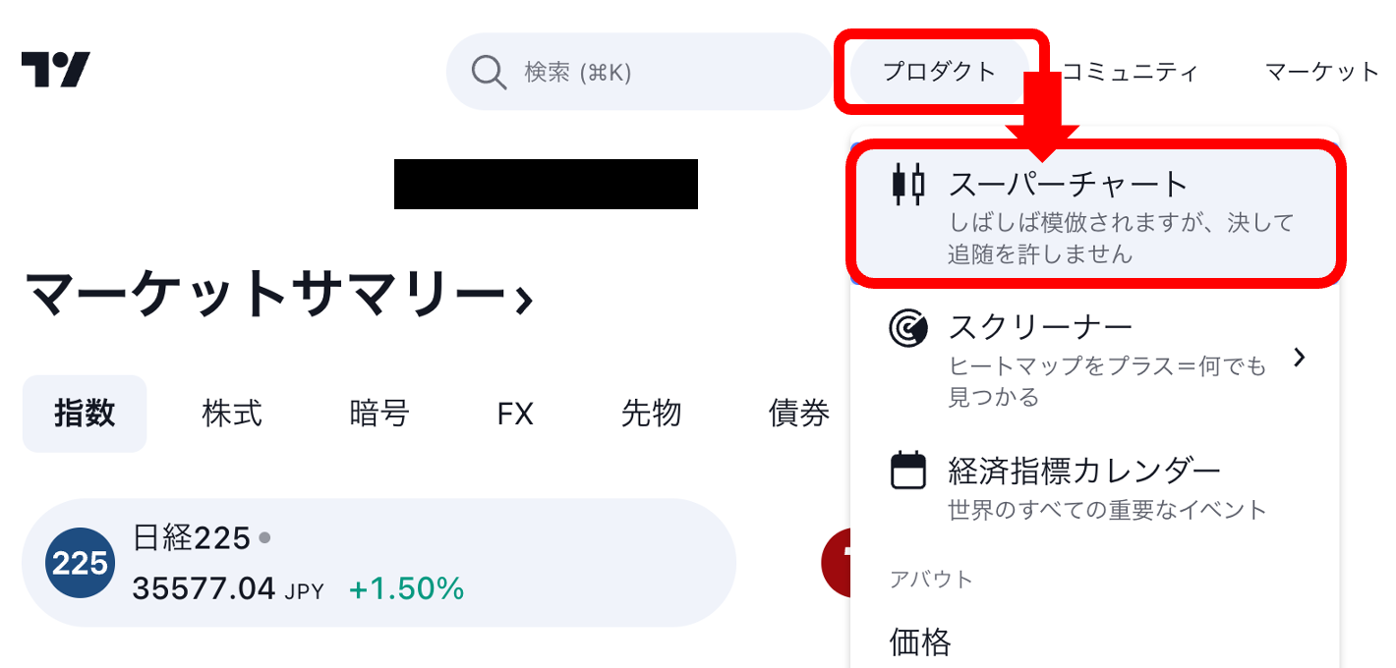This screenshot has width=1396, height=668.
Task: Select the FX tab
Action: click(515, 414)
